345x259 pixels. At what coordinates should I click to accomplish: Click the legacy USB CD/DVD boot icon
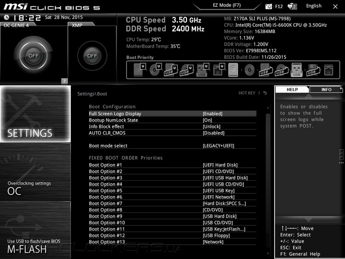pyautogui.click(x=282, y=70)
